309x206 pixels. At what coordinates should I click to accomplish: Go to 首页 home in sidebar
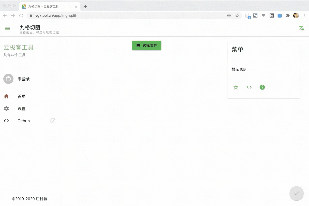(x=30, y=96)
